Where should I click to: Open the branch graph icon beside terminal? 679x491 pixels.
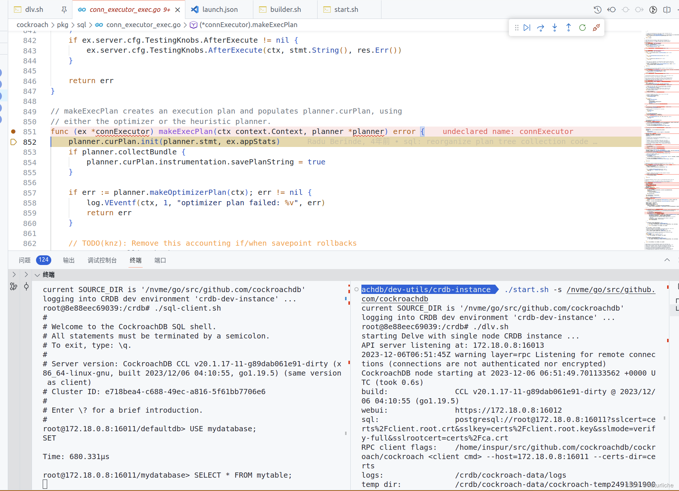click(x=14, y=287)
